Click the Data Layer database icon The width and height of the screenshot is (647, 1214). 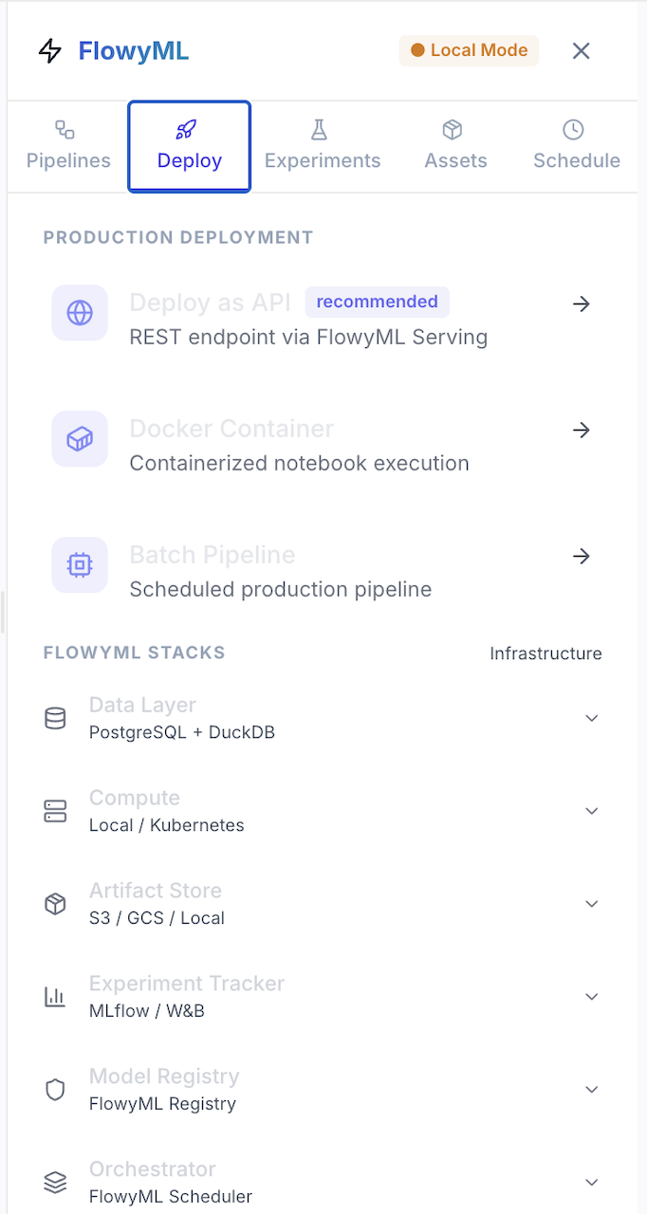coord(56,719)
